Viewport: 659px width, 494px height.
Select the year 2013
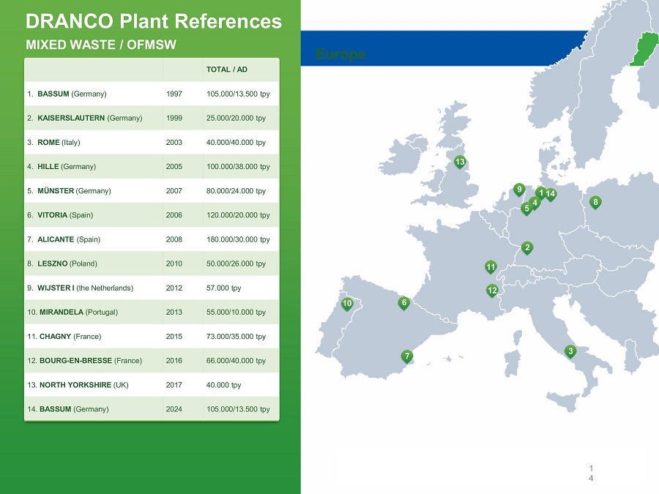coord(174,312)
